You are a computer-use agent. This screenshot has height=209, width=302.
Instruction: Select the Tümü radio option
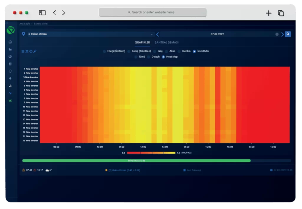[136, 57]
